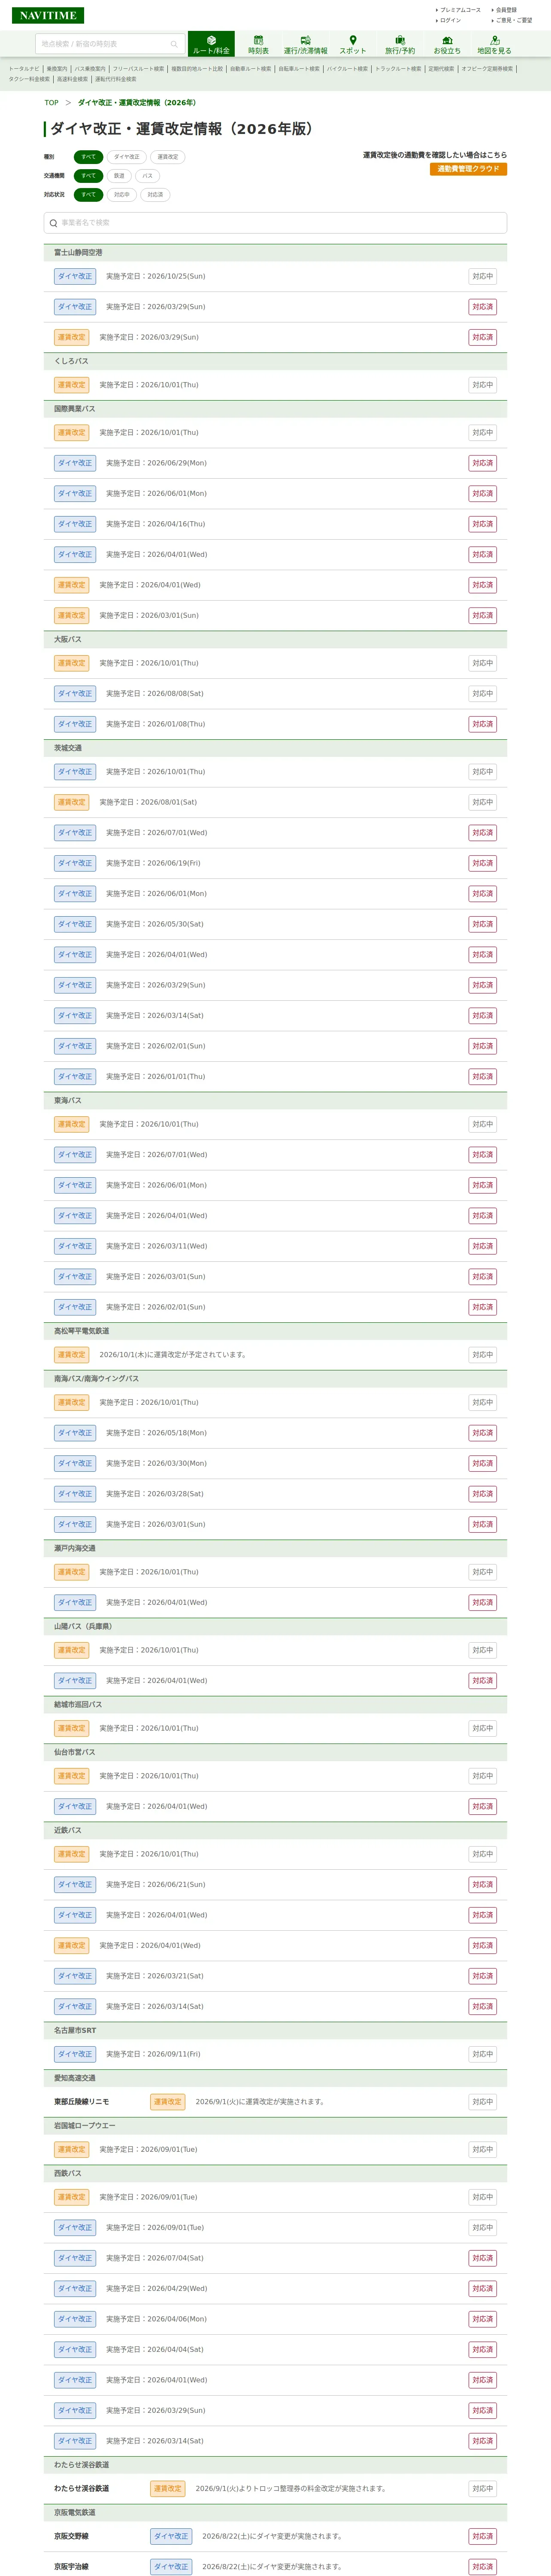Open 東部丘陵線リニモ 運賃改定 row

275,2102
